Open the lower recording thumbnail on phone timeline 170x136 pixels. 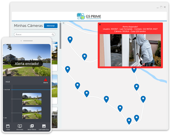(32, 113)
